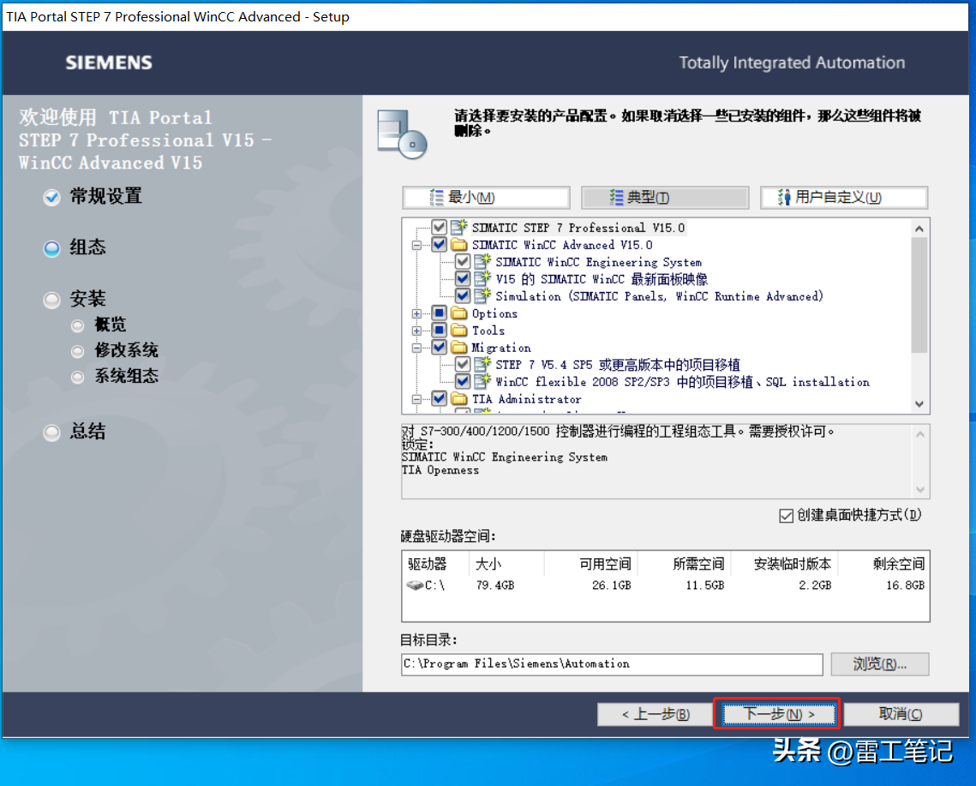The height and width of the screenshot is (786, 976).
Task: Click the component tree scrollbar down arrow
Action: pos(919,404)
